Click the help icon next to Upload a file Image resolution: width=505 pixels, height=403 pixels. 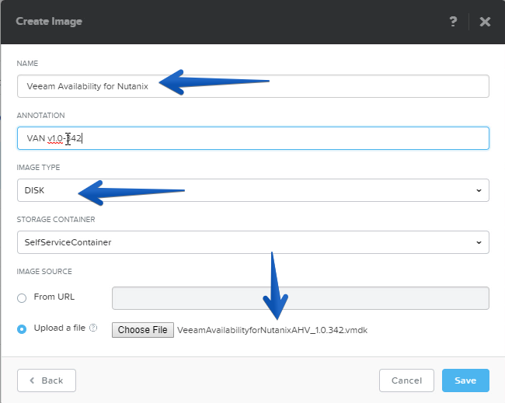(93, 328)
